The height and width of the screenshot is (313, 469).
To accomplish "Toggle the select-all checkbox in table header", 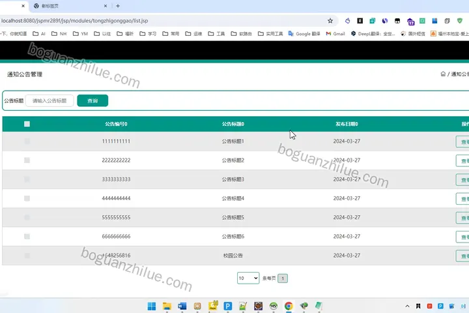I will [x=27, y=124].
